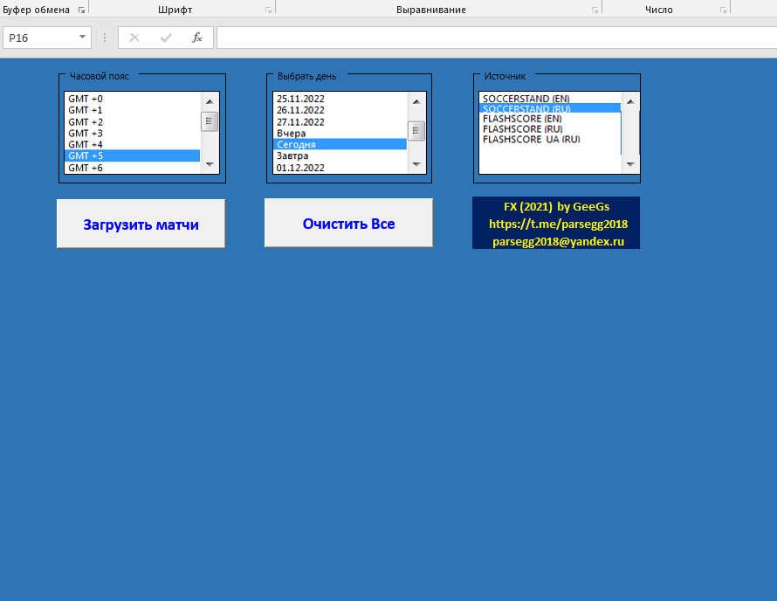Open Шрифт group dialog launcher
The width and height of the screenshot is (777, 601).
click(x=268, y=10)
